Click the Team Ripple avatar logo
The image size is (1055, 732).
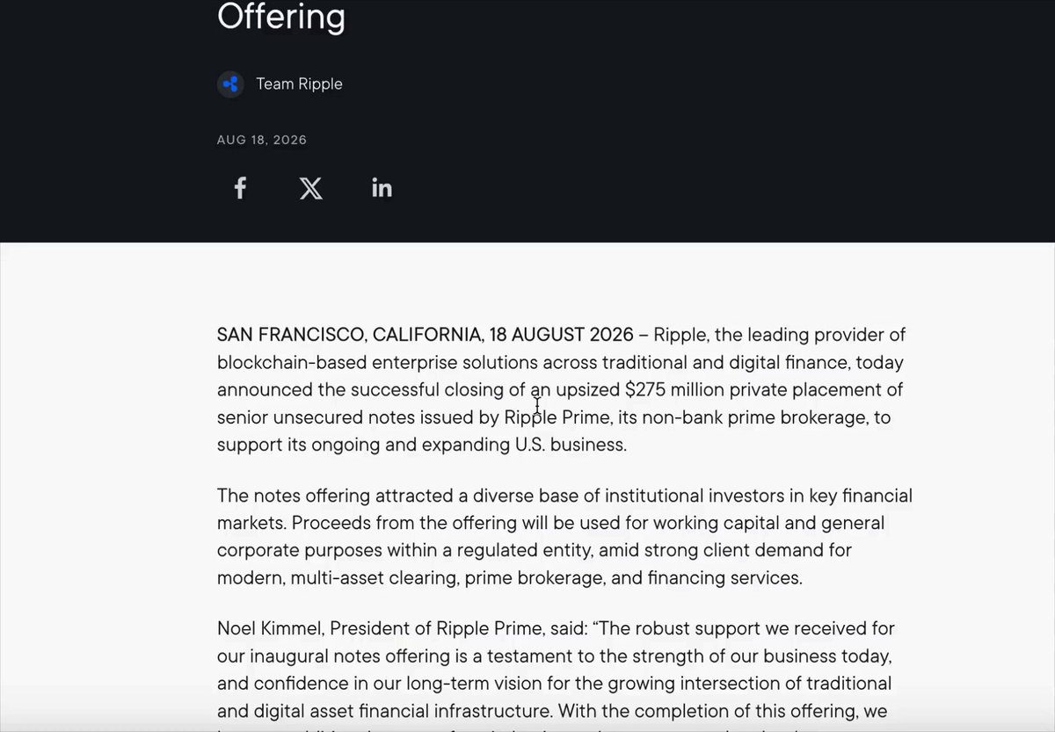point(230,84)
